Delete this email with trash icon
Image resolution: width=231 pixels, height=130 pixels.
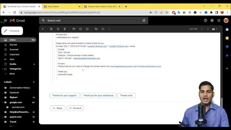[x=65, y=29]
